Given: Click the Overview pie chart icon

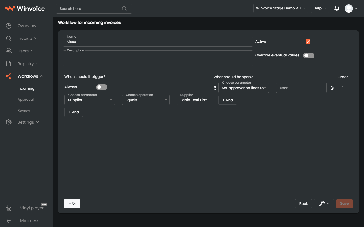Looking at the screenshot, I should pyautogui.click(x=9, y=26).
